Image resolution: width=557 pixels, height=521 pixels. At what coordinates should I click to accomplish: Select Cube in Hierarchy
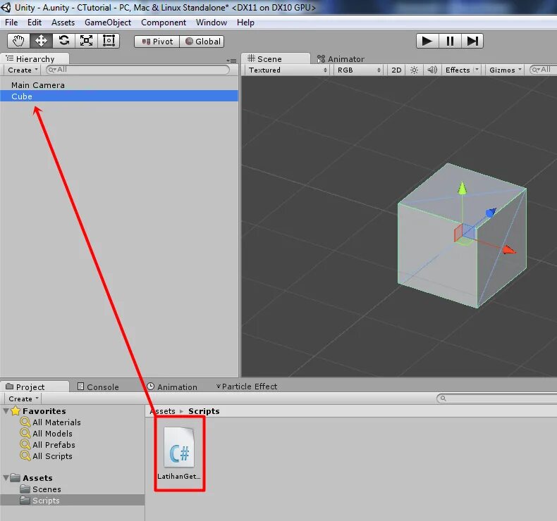coord(119,96)
